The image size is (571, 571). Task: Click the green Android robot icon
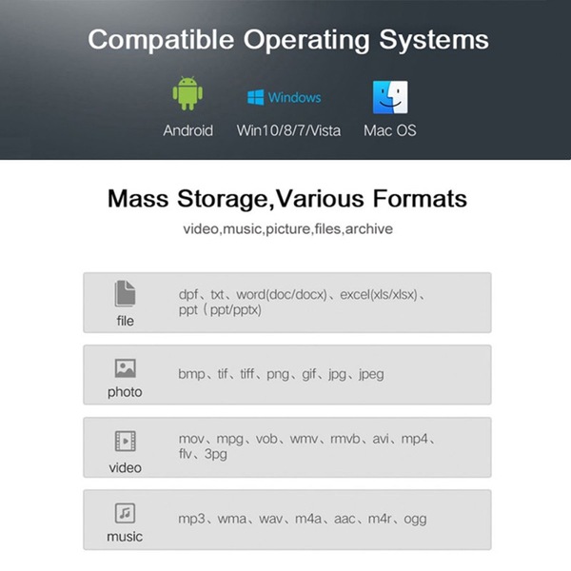tap(187, 93)
